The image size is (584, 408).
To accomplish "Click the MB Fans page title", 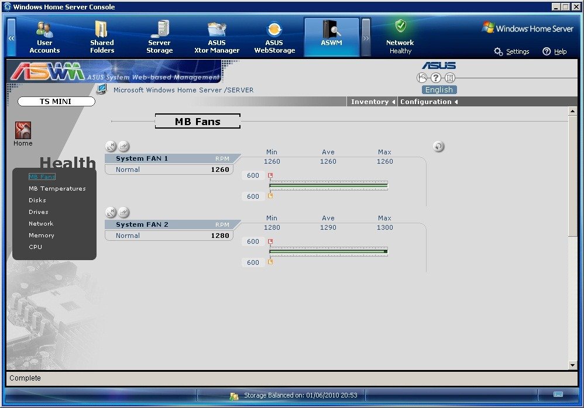I will click(198, 122).
